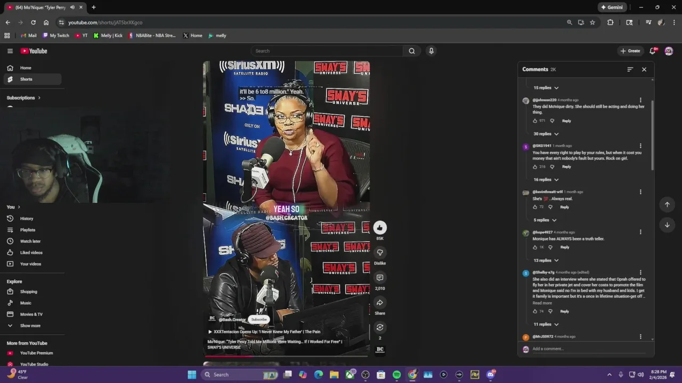Expand sidebar with Show more

(31, 326)
